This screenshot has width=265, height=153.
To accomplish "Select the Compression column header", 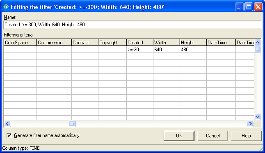I will 54,42.
